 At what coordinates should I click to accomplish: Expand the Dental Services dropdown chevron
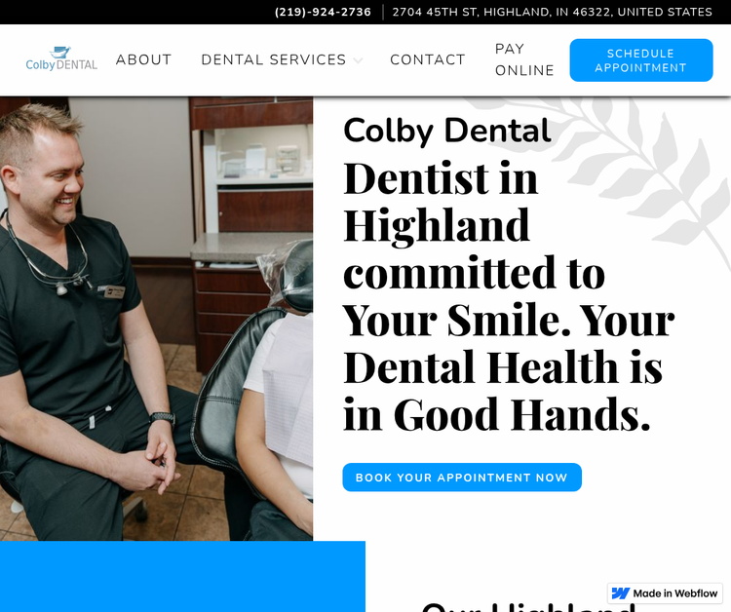coord(358,60)
